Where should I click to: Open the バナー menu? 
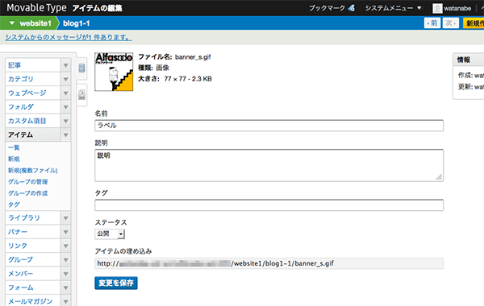pos(33,232)
